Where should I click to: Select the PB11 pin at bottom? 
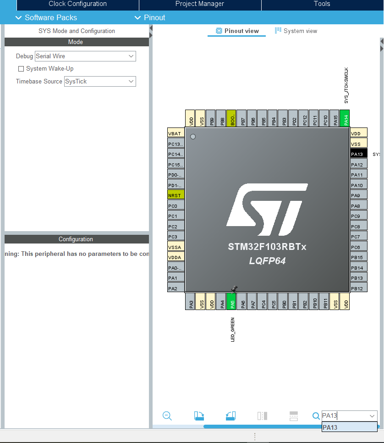(x=324, y=301)
